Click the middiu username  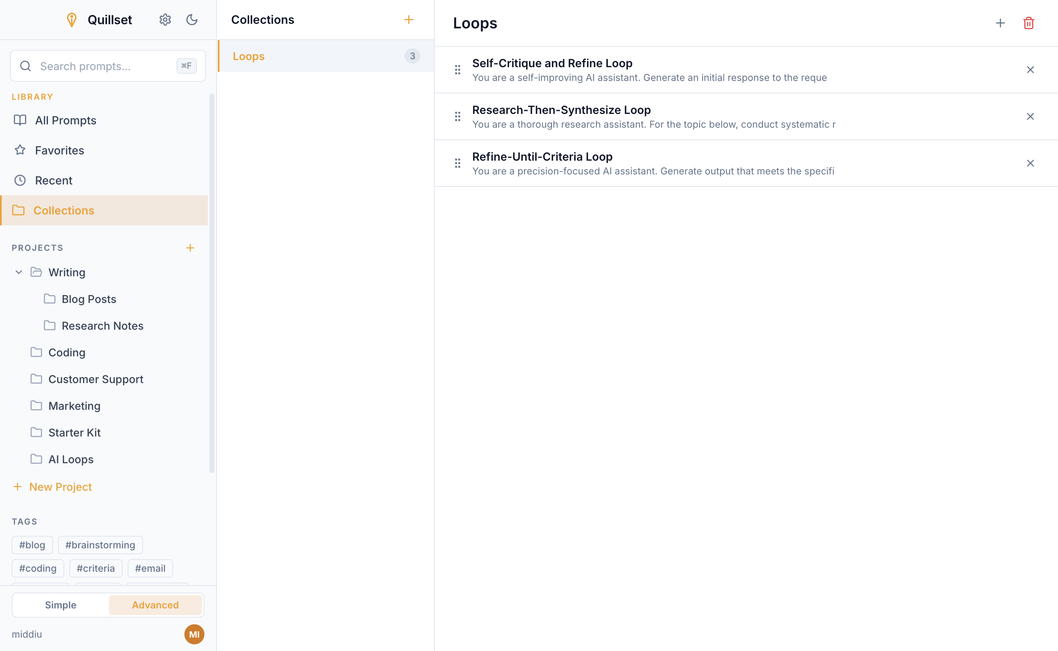coord(27,634)
